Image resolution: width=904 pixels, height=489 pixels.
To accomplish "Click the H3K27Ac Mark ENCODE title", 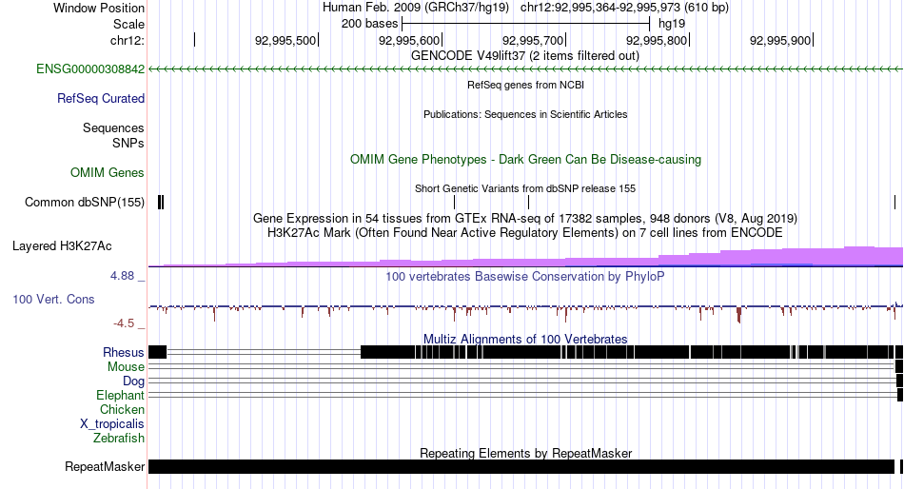I will click(525, 233).
